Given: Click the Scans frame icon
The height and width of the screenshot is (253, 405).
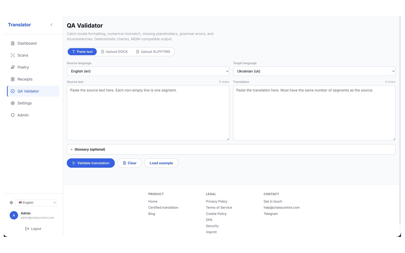Looking at the screenshot, I should (x=13, y=55).
